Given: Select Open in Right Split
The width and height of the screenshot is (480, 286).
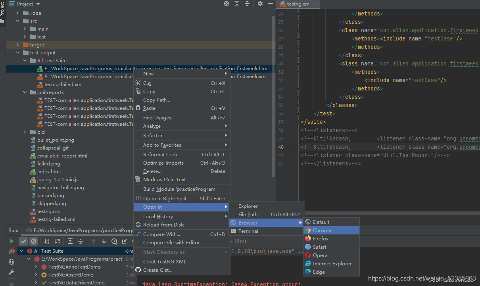Looking at the screenshot, I should [182, 199].
